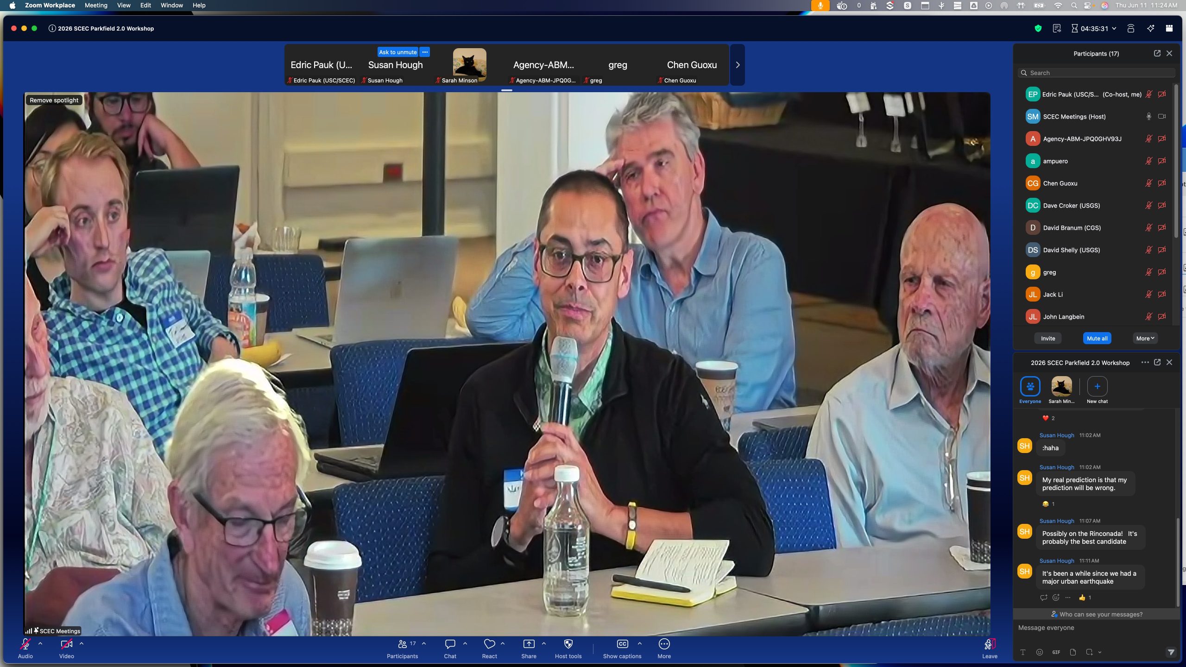
Task: Click the Invite button
Action: (x=1048, y=338)
